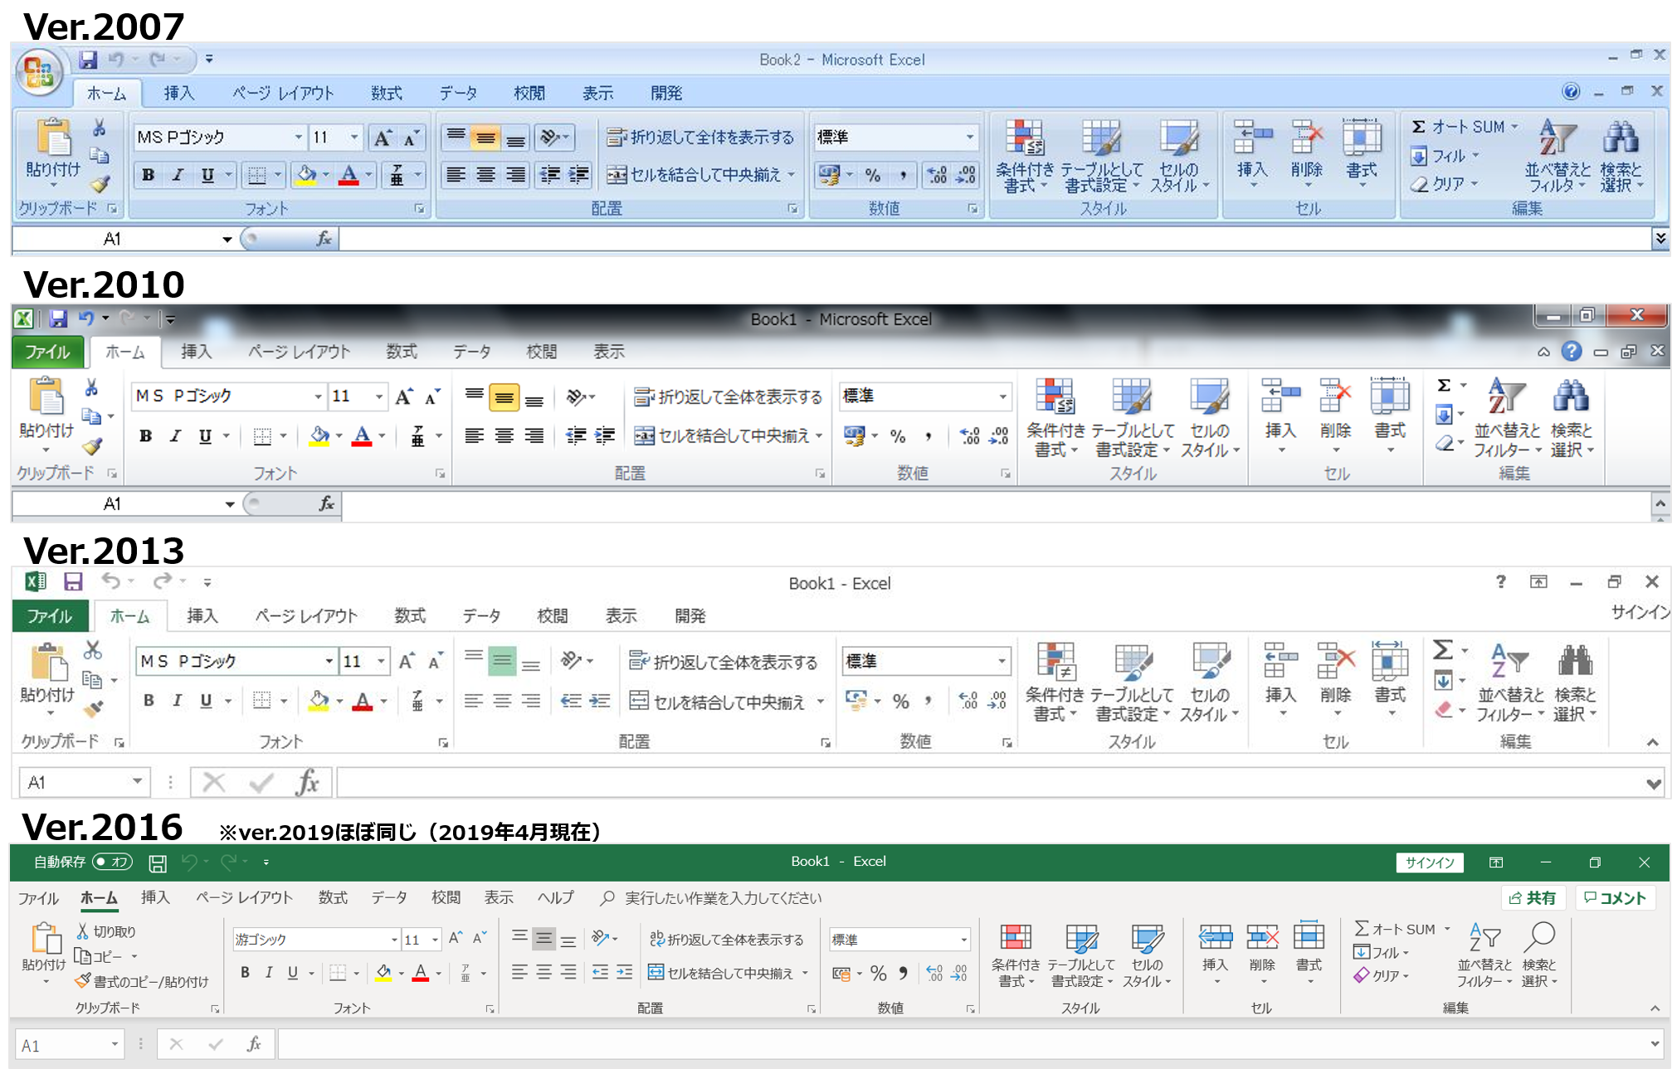This screenshot has width=1672, height=1069.
Task: Click コメント button in Excel 2016
Action: coord(1614,897)
